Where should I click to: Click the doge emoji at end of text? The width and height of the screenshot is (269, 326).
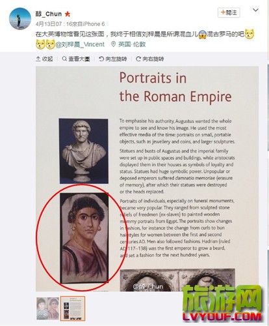250,34
